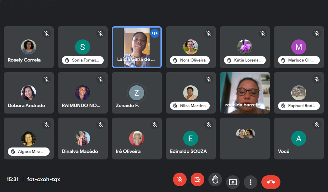
Task: Click Kátia Lorena... name label
Action: point(248,60)
